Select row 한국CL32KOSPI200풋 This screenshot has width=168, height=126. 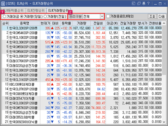pyautogui.click(x=82, y=28)
